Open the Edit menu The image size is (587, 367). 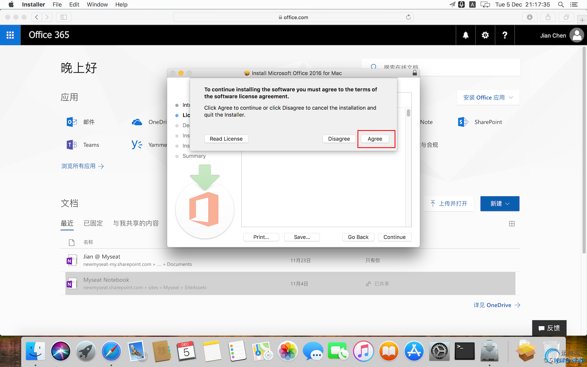point(74,4)
